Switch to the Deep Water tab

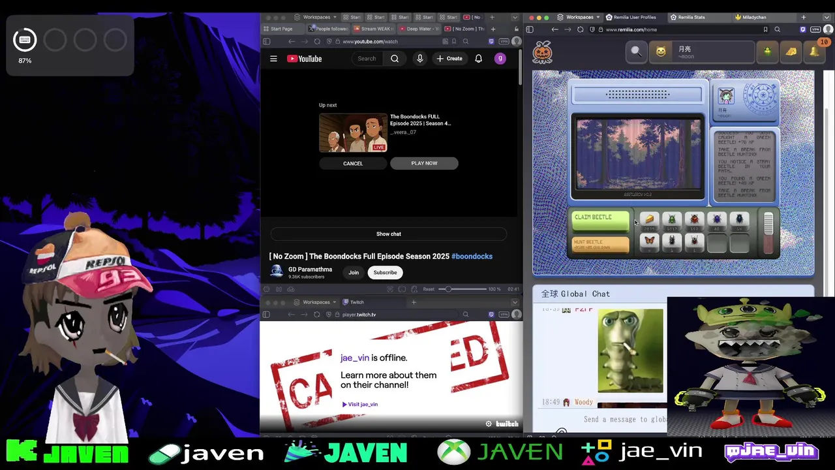[x=419, y=29]
